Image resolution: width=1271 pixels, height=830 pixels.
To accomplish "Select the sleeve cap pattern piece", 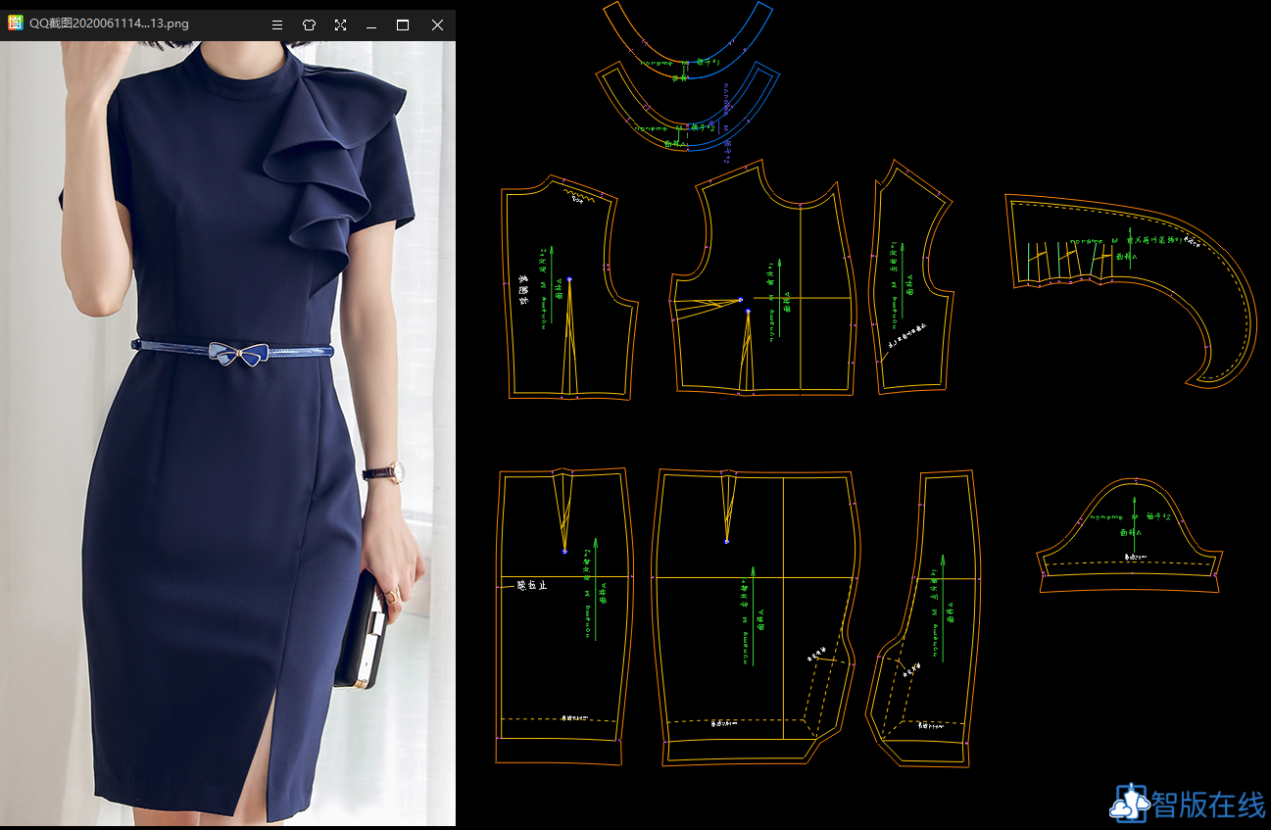I will 1130,536.
